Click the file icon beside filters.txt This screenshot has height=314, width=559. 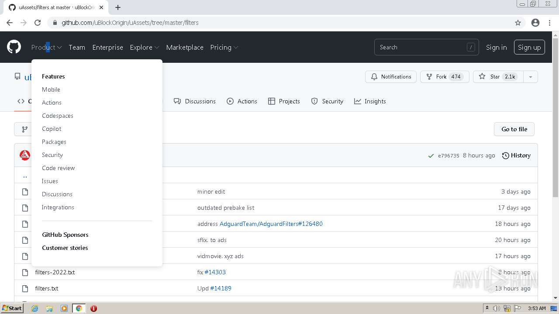pos(25,288)
